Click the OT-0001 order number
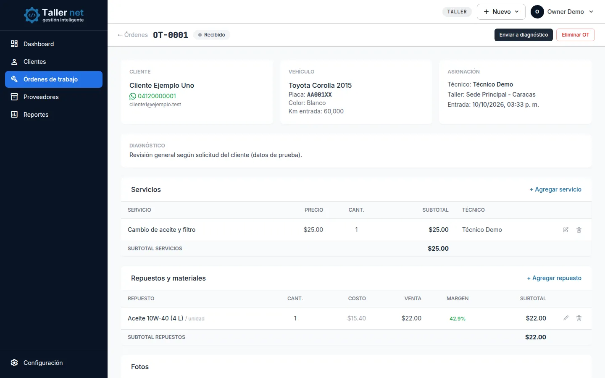The height and width of the screenshot is (378, 605). [x=171, y=35]
